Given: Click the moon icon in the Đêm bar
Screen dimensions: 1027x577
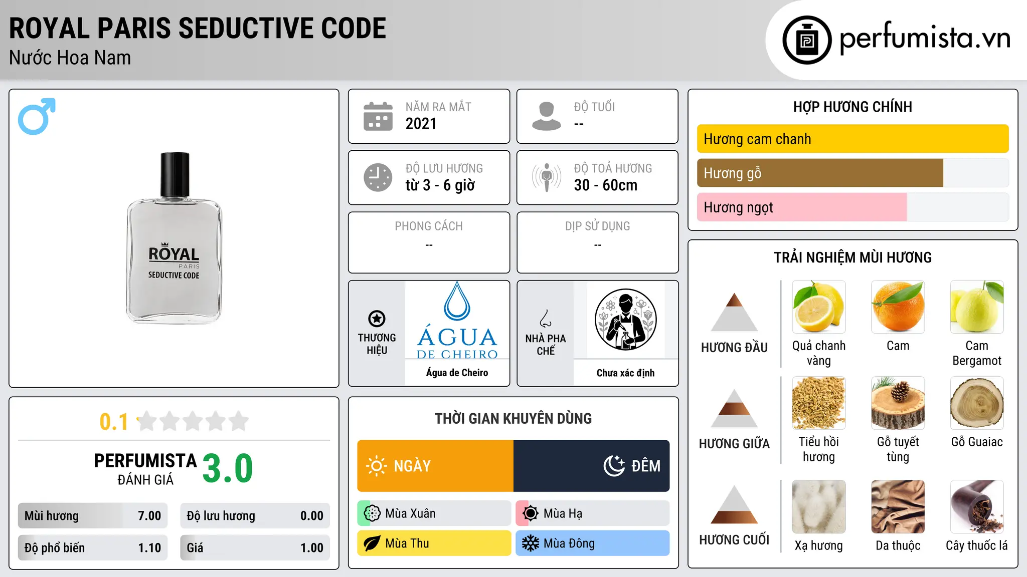Looking at the screenshot, I should [614, 466].
